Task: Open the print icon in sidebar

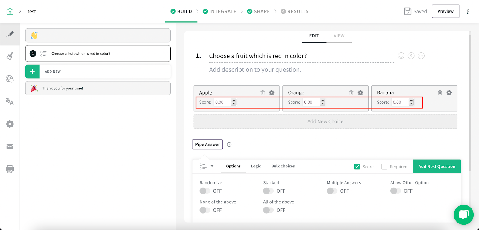Action: tap(10, 169)
